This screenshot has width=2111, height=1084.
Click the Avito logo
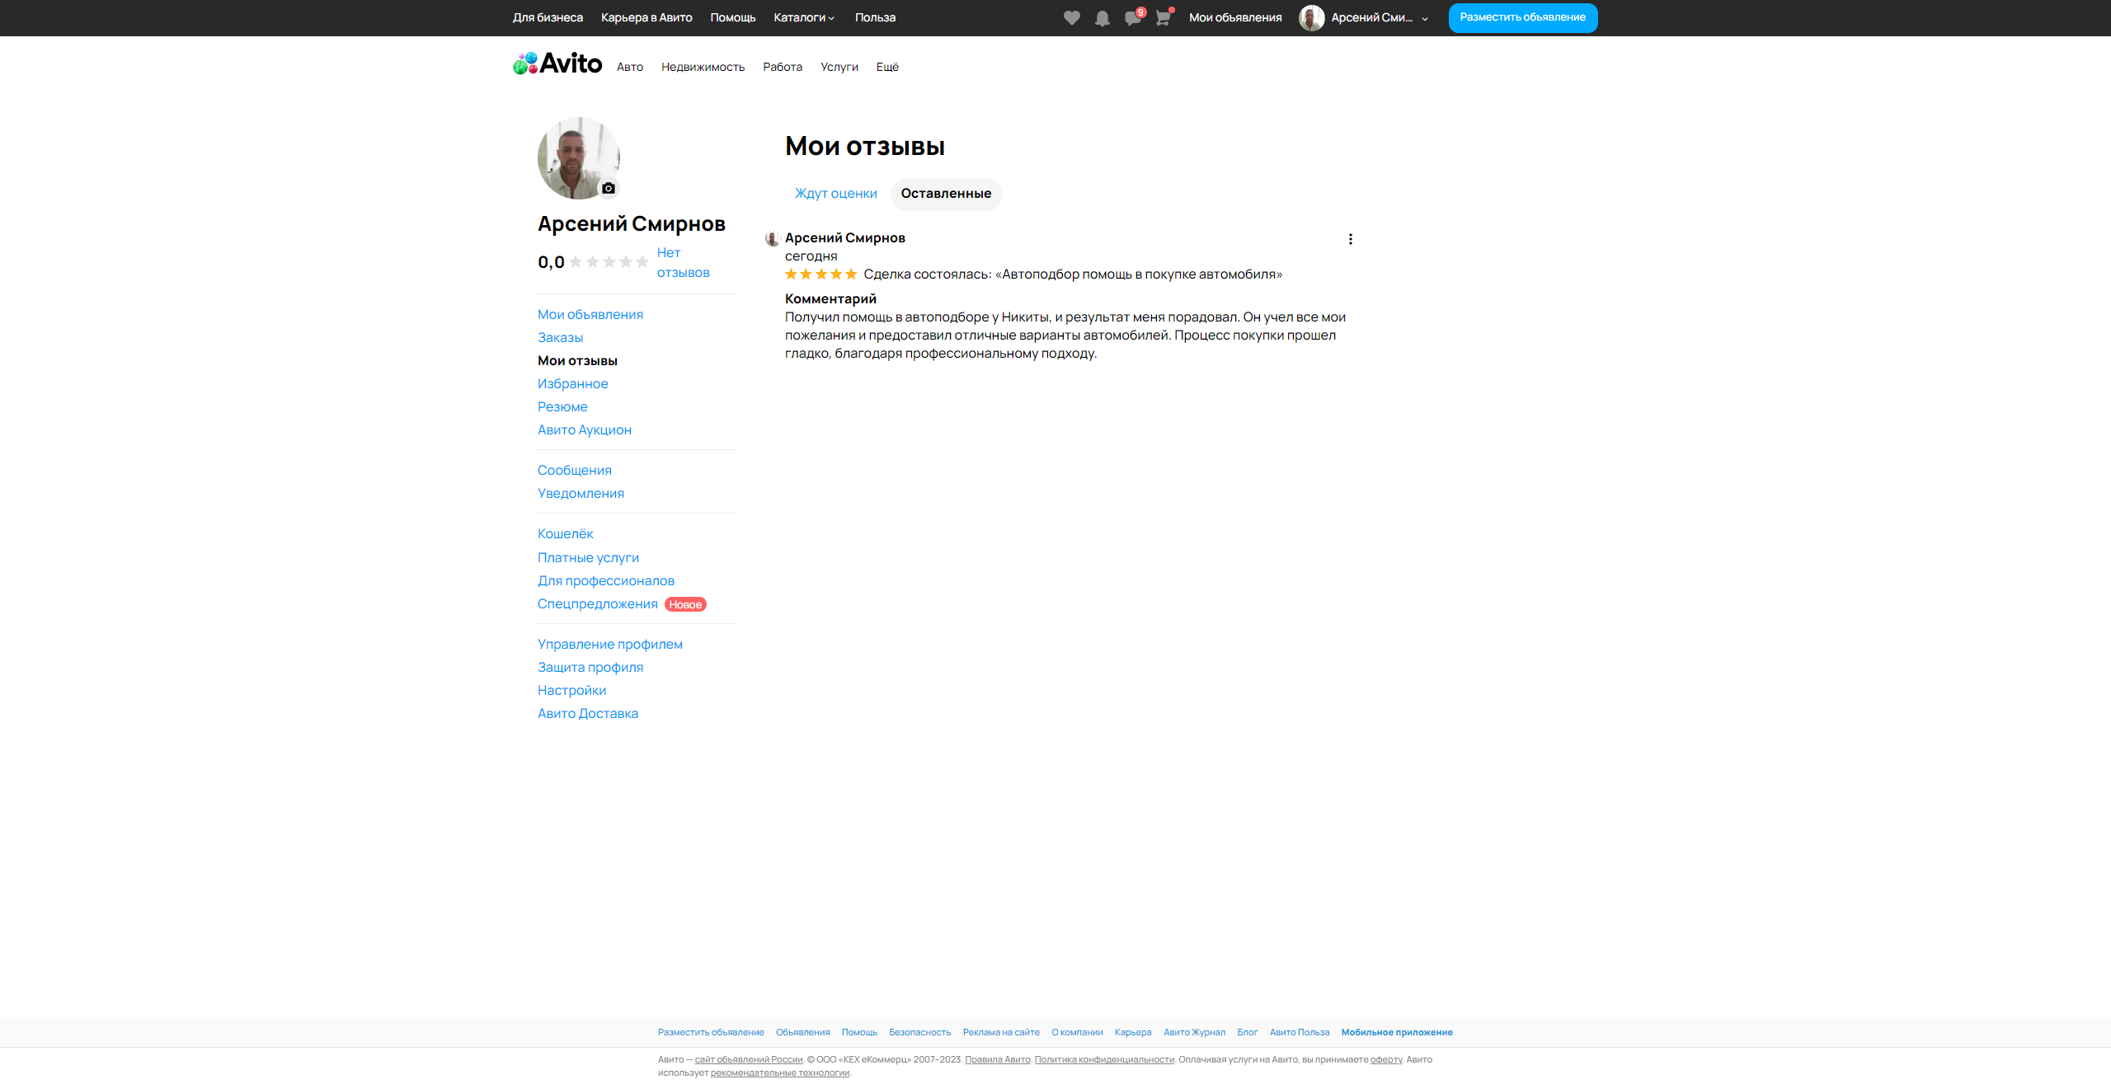pos(557,63)
